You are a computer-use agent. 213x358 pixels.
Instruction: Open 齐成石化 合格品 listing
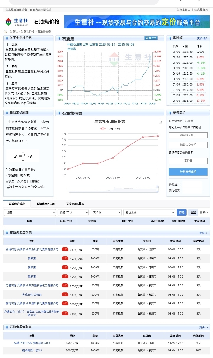click(32, 295)
